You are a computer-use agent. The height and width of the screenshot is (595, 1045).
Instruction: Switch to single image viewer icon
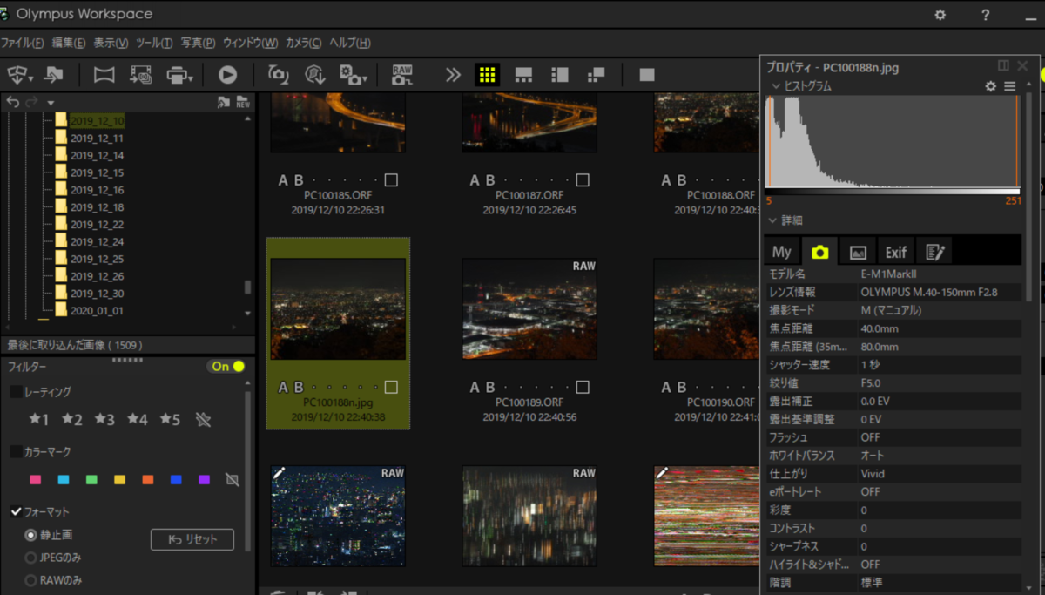pyautogui.click(x=646, y=75)
